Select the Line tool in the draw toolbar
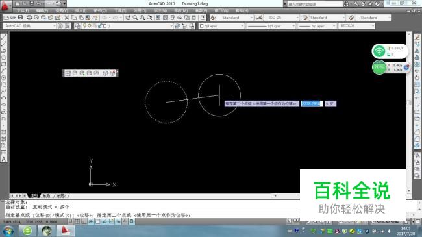 point(4,37)
